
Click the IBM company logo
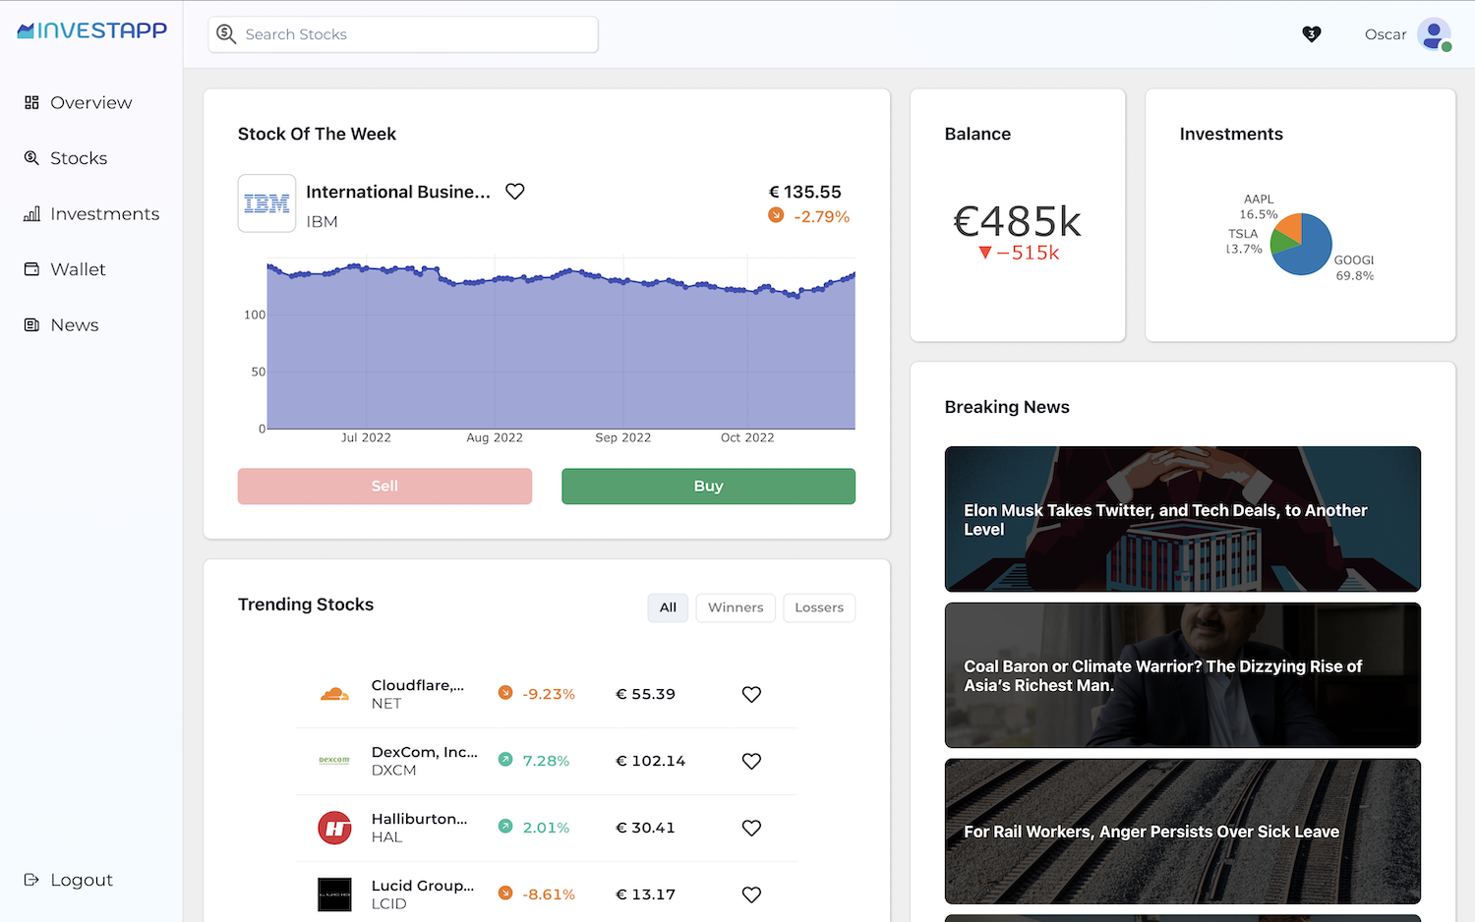coord(266,203)
